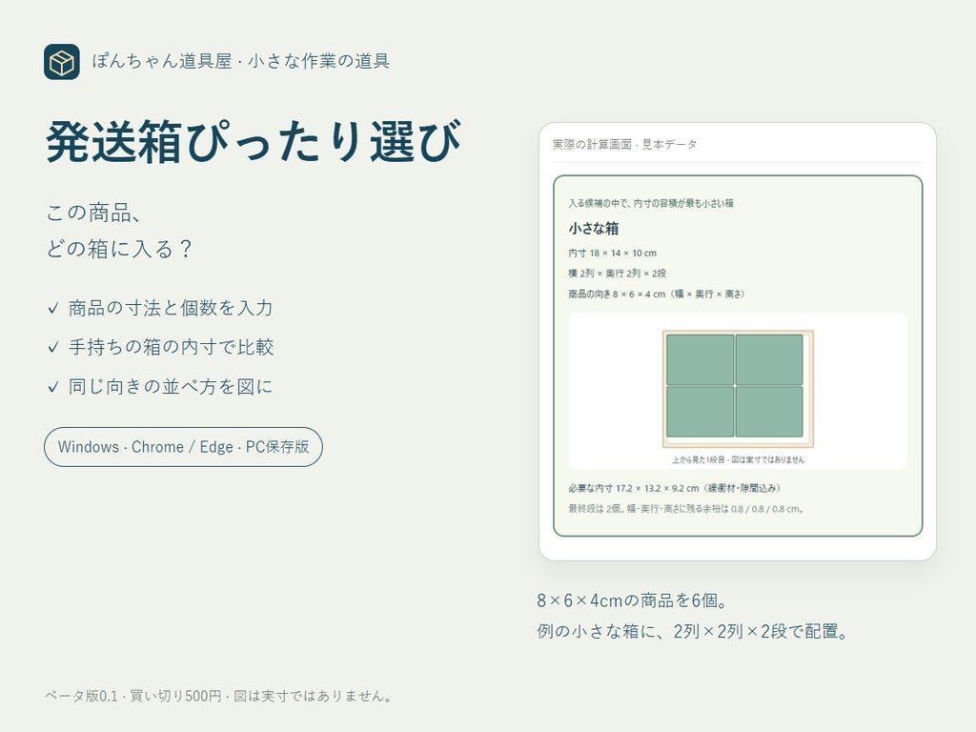Click the feature text 手持ちの箱の内寸で比較
The height and width of the screenshot is (732, 976).
172,347
